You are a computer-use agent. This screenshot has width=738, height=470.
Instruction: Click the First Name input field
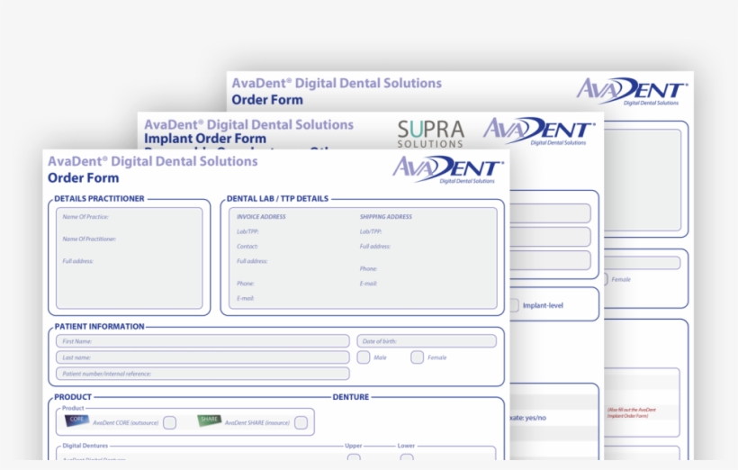202,341
